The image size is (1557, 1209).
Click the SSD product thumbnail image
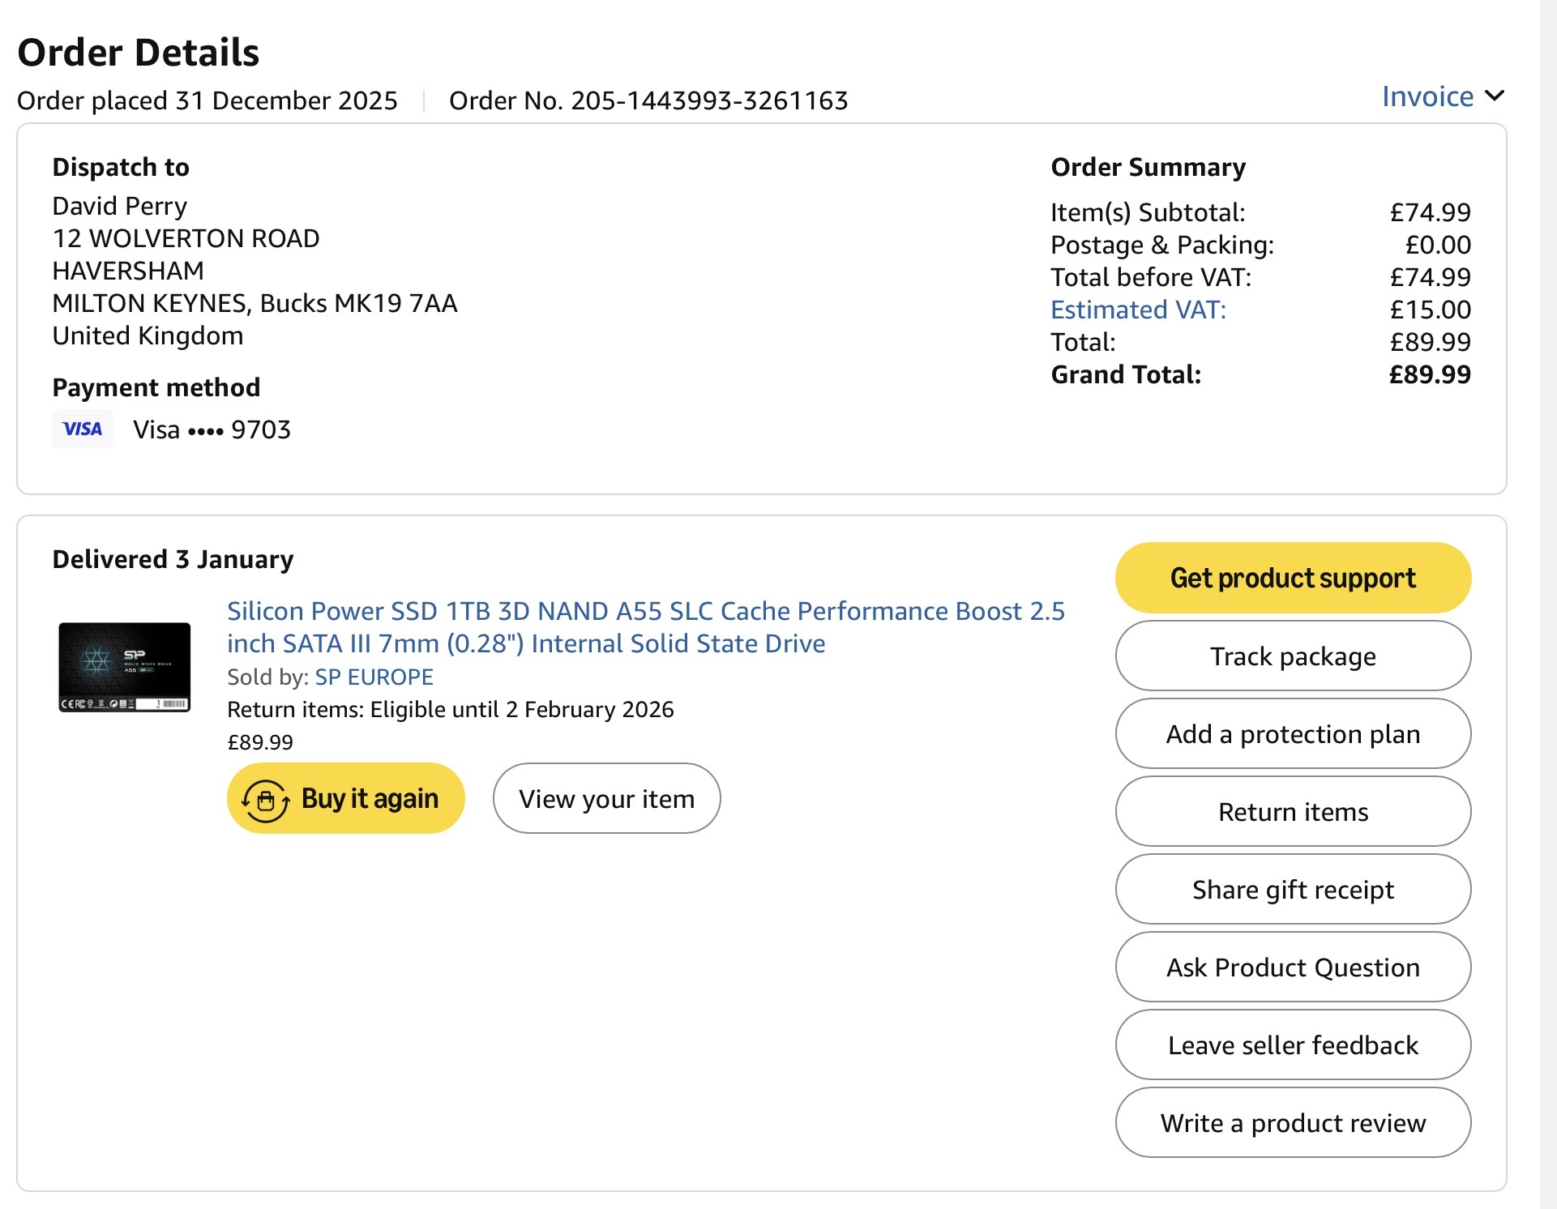click(124, 667)
